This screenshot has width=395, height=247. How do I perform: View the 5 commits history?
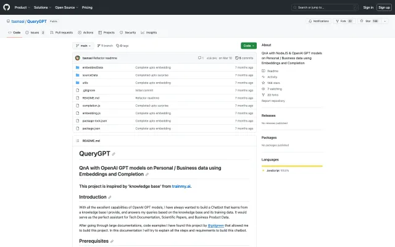246,57
